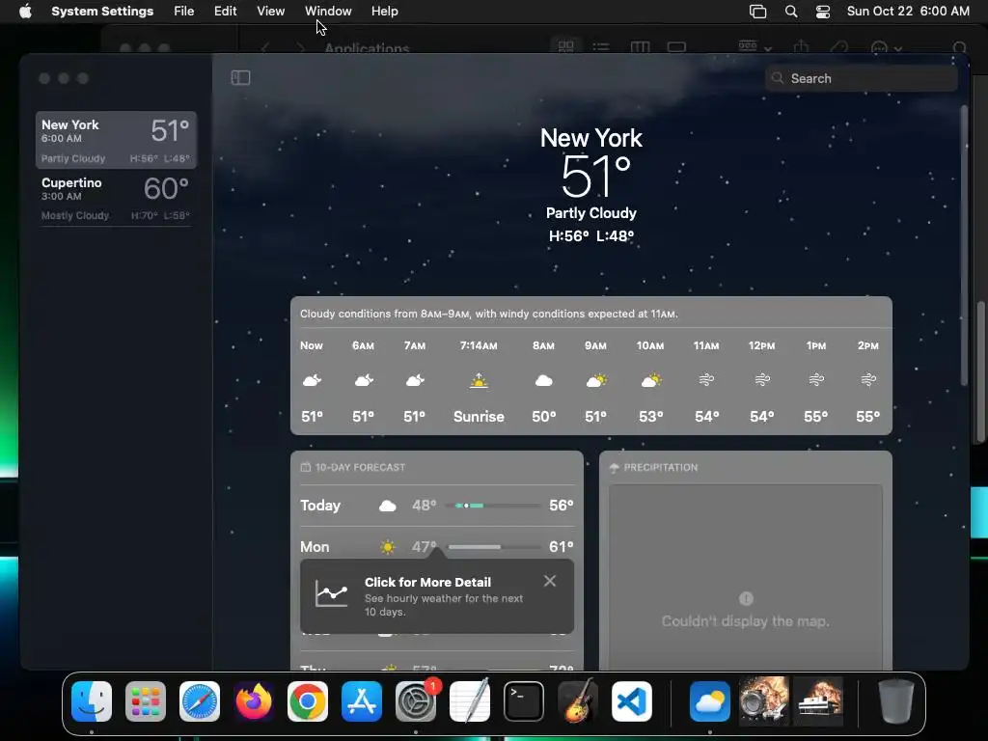Click the Precipitation card header
Viewport: 988px width, 741px height.
[x=654, y=467]
